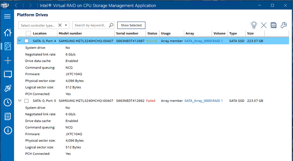The width and height of the screenshot is (293, 161).
Task: Open SATA_Array_0000 link in Port 4 row
Action: [x=198, y=41]
